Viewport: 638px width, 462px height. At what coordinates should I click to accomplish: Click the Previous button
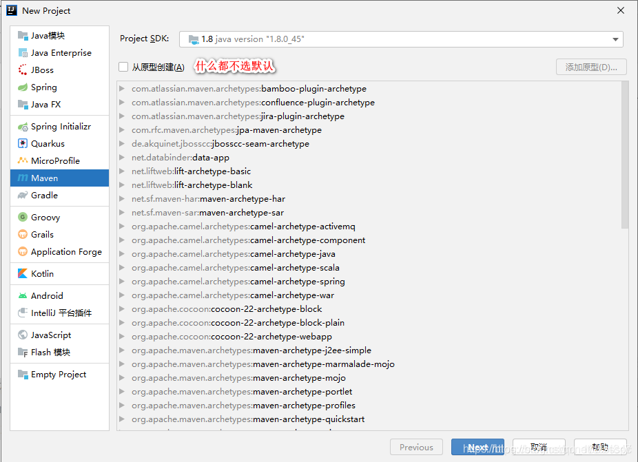tap(416, 447)
